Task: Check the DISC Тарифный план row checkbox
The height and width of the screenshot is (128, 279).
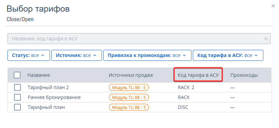Action: tap(17, 107)
